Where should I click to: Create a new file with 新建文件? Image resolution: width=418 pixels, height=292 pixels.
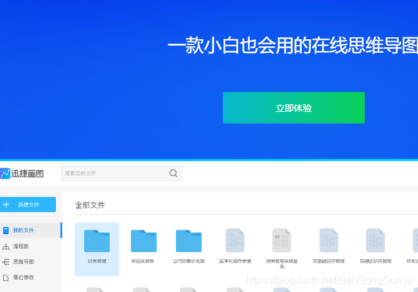(28, 205)
